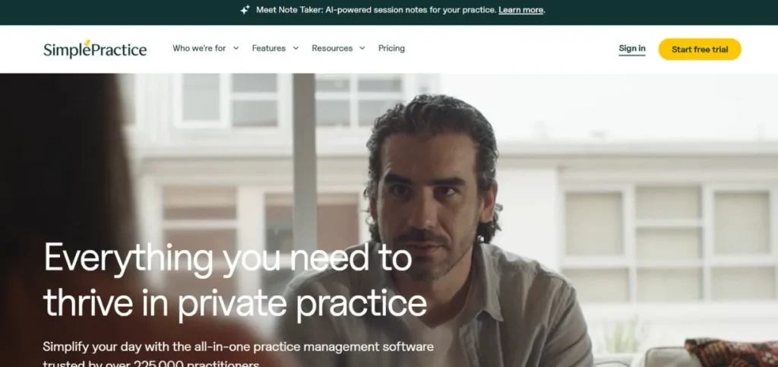Click the yellow leaf accent on the logo
The image size is (778, 367).
(x=87, y=43)
